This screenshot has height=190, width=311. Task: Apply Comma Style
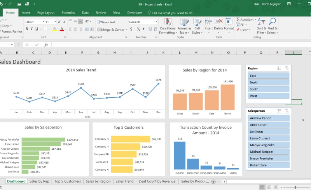pos(143,29)
